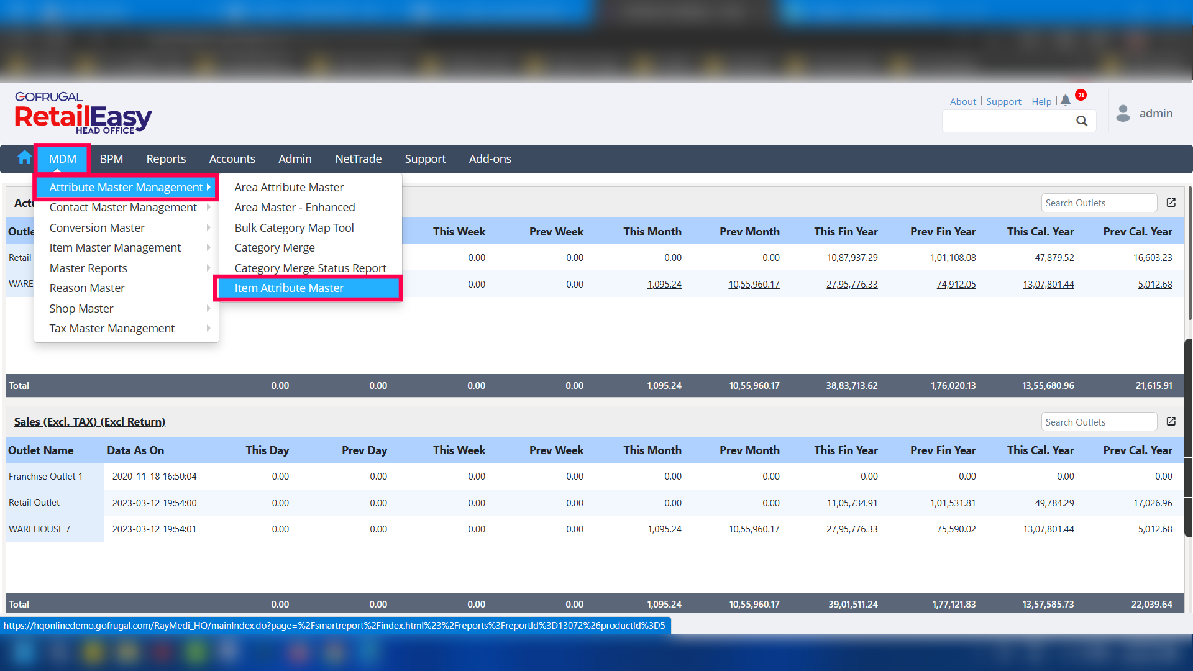Viewport: 1193px width, 671px height.
Task: Click the Search Outlets field in Sales panel
Action: pos(1098,422)
